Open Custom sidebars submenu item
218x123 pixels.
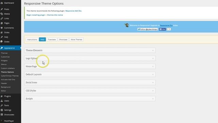tap(8, 68)
